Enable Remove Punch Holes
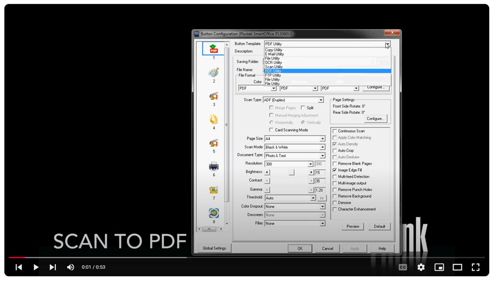This screenshot has height=281, width=494. (x=335, y=189)
